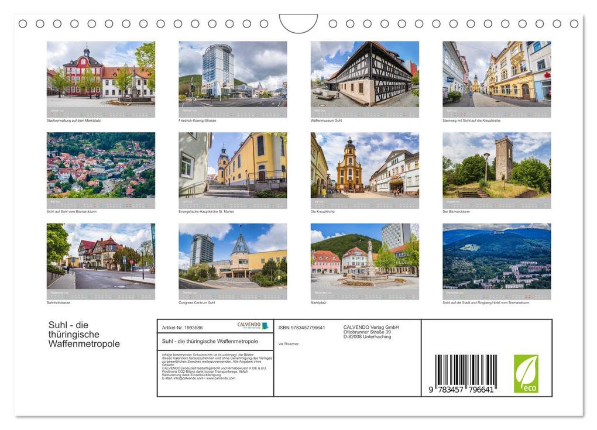This screenshot has height=430, width=597.
Task: Click the green eco leaf badge
Action: pyautogui.click(x=525, y=373)
